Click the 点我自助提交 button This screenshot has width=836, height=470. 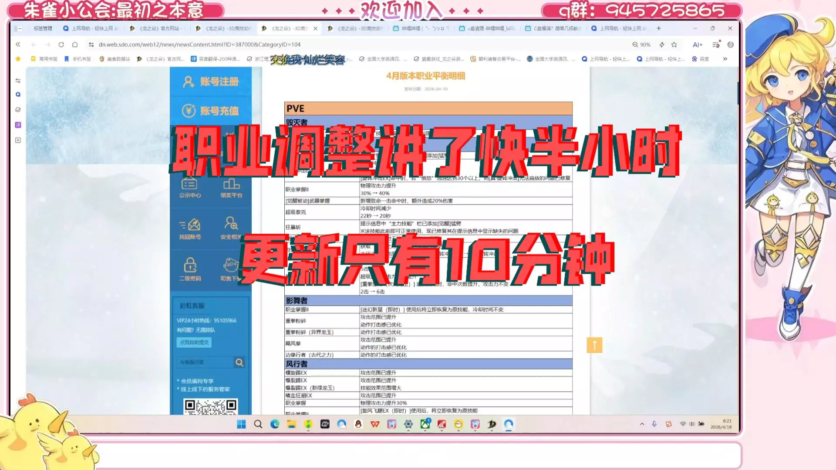(194, 342)
